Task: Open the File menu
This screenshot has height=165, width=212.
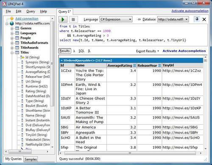Action: pos(8,11)
